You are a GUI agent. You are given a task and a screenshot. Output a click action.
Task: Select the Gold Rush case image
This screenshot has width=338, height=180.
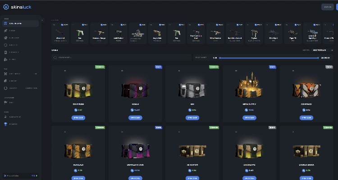click(78, 90)
